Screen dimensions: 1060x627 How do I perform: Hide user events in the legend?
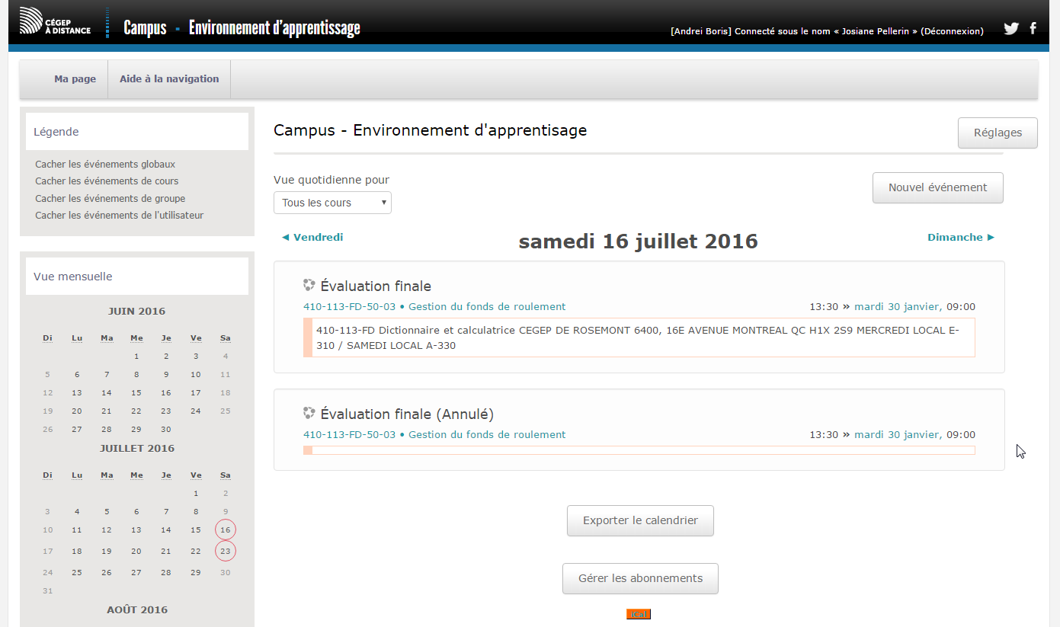[x=119, y=216]
